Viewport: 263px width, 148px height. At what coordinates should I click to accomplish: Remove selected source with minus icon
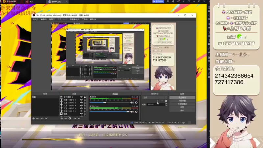pos(66,118)
